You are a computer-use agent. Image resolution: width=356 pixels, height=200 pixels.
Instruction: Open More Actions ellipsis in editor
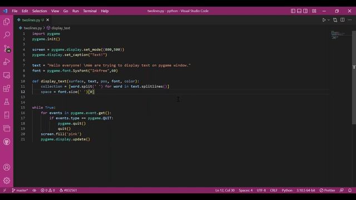(350, 20)
